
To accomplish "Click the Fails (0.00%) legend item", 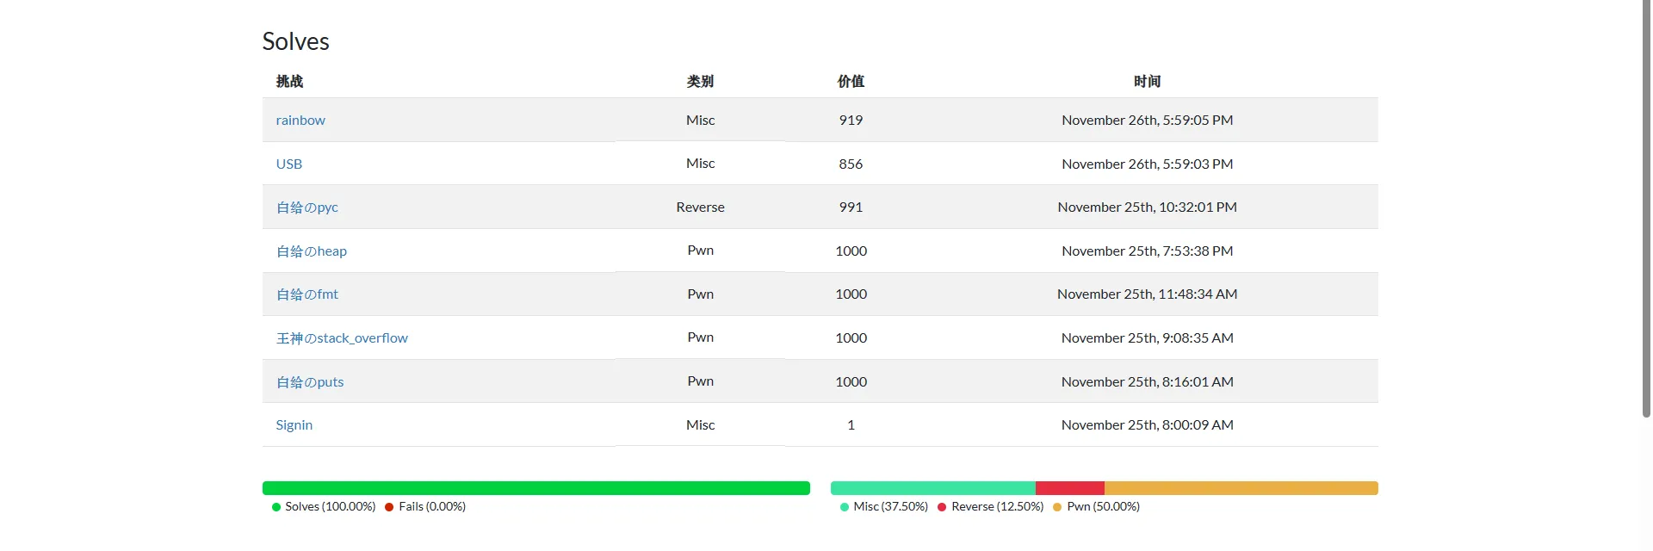I will (425, 507).
